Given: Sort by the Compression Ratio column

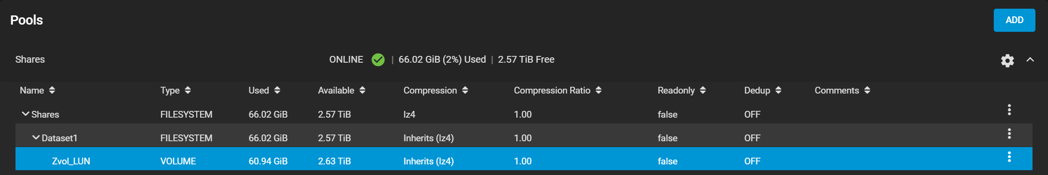Looking at the screenshot, I should click(x=557, y=90).
